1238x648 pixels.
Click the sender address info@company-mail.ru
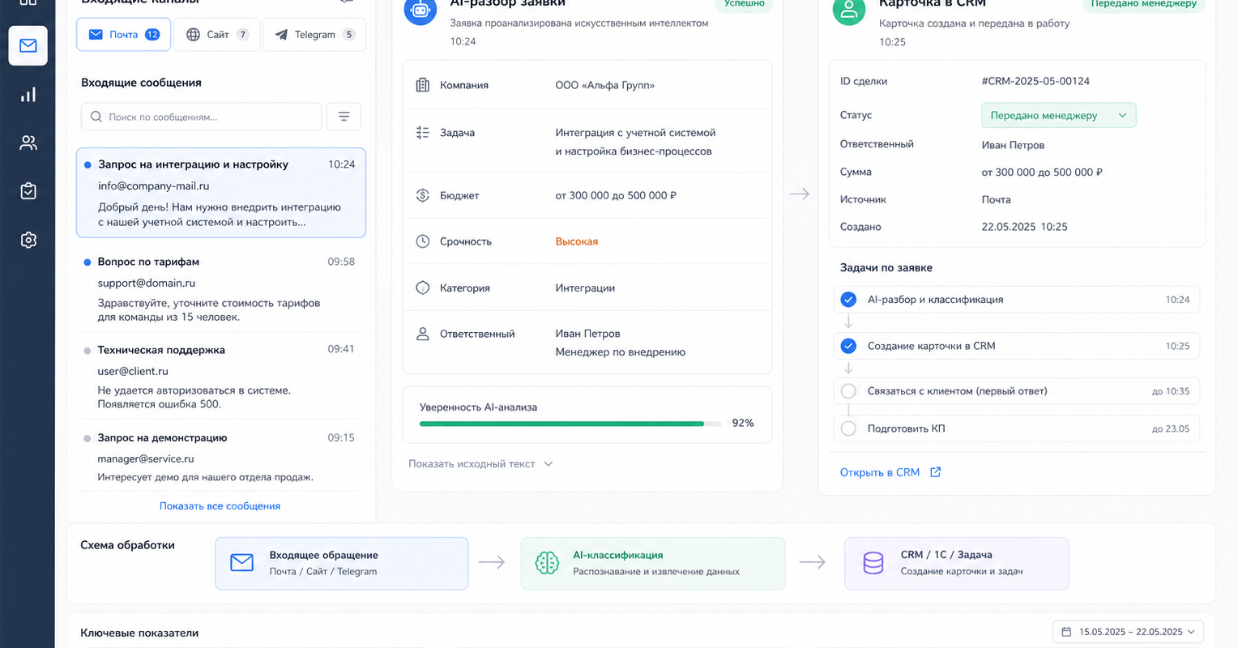coord(154,185)
